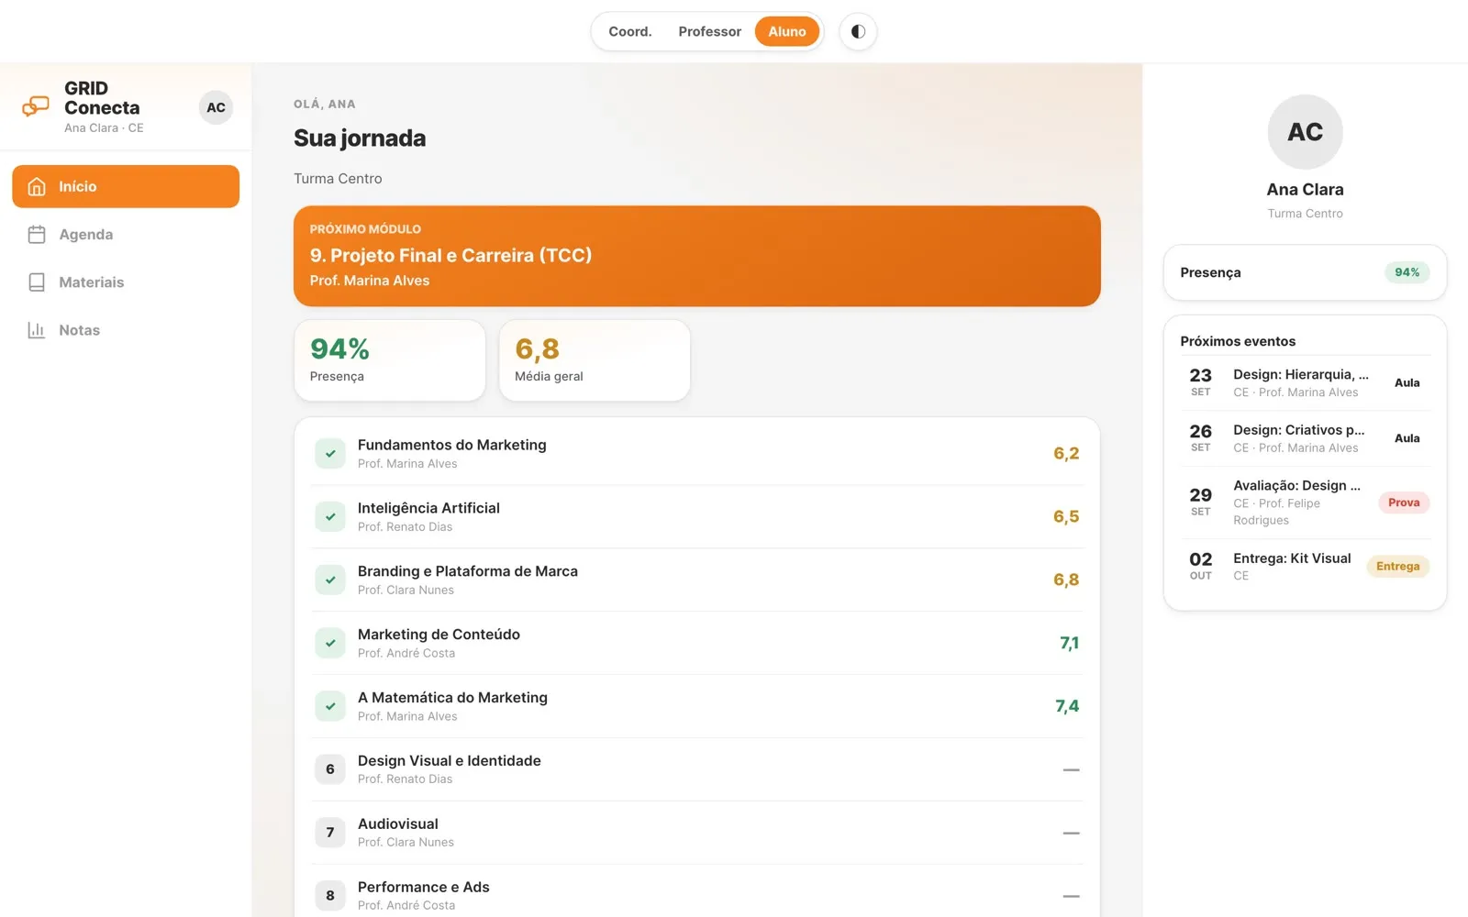Click the number 8 badge for Performance e Ads
The width and height of the screenshot is (1468, 917).
(x=330, y=896)
